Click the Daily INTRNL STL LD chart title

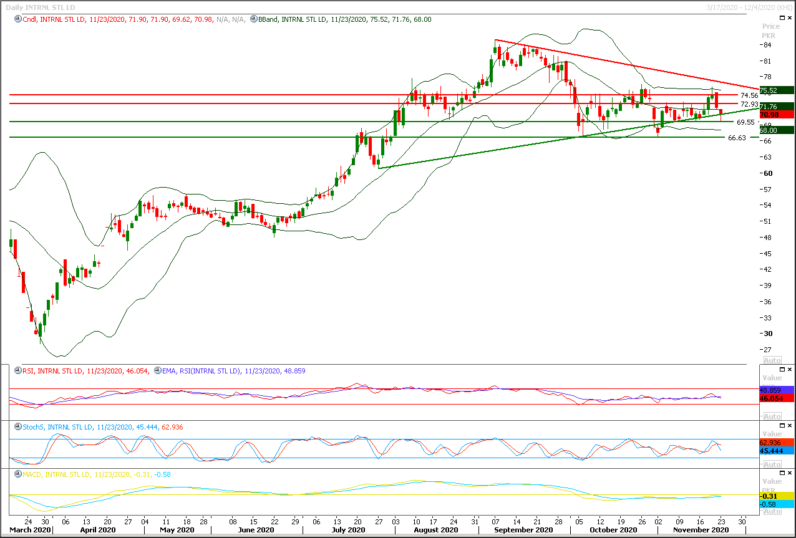coord(42,6)
